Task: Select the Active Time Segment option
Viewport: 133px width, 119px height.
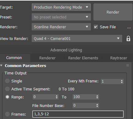Action: [7, 89]
